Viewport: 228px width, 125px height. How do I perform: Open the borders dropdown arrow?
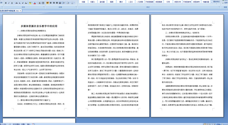pyautogui.click(x=75, y=3)
